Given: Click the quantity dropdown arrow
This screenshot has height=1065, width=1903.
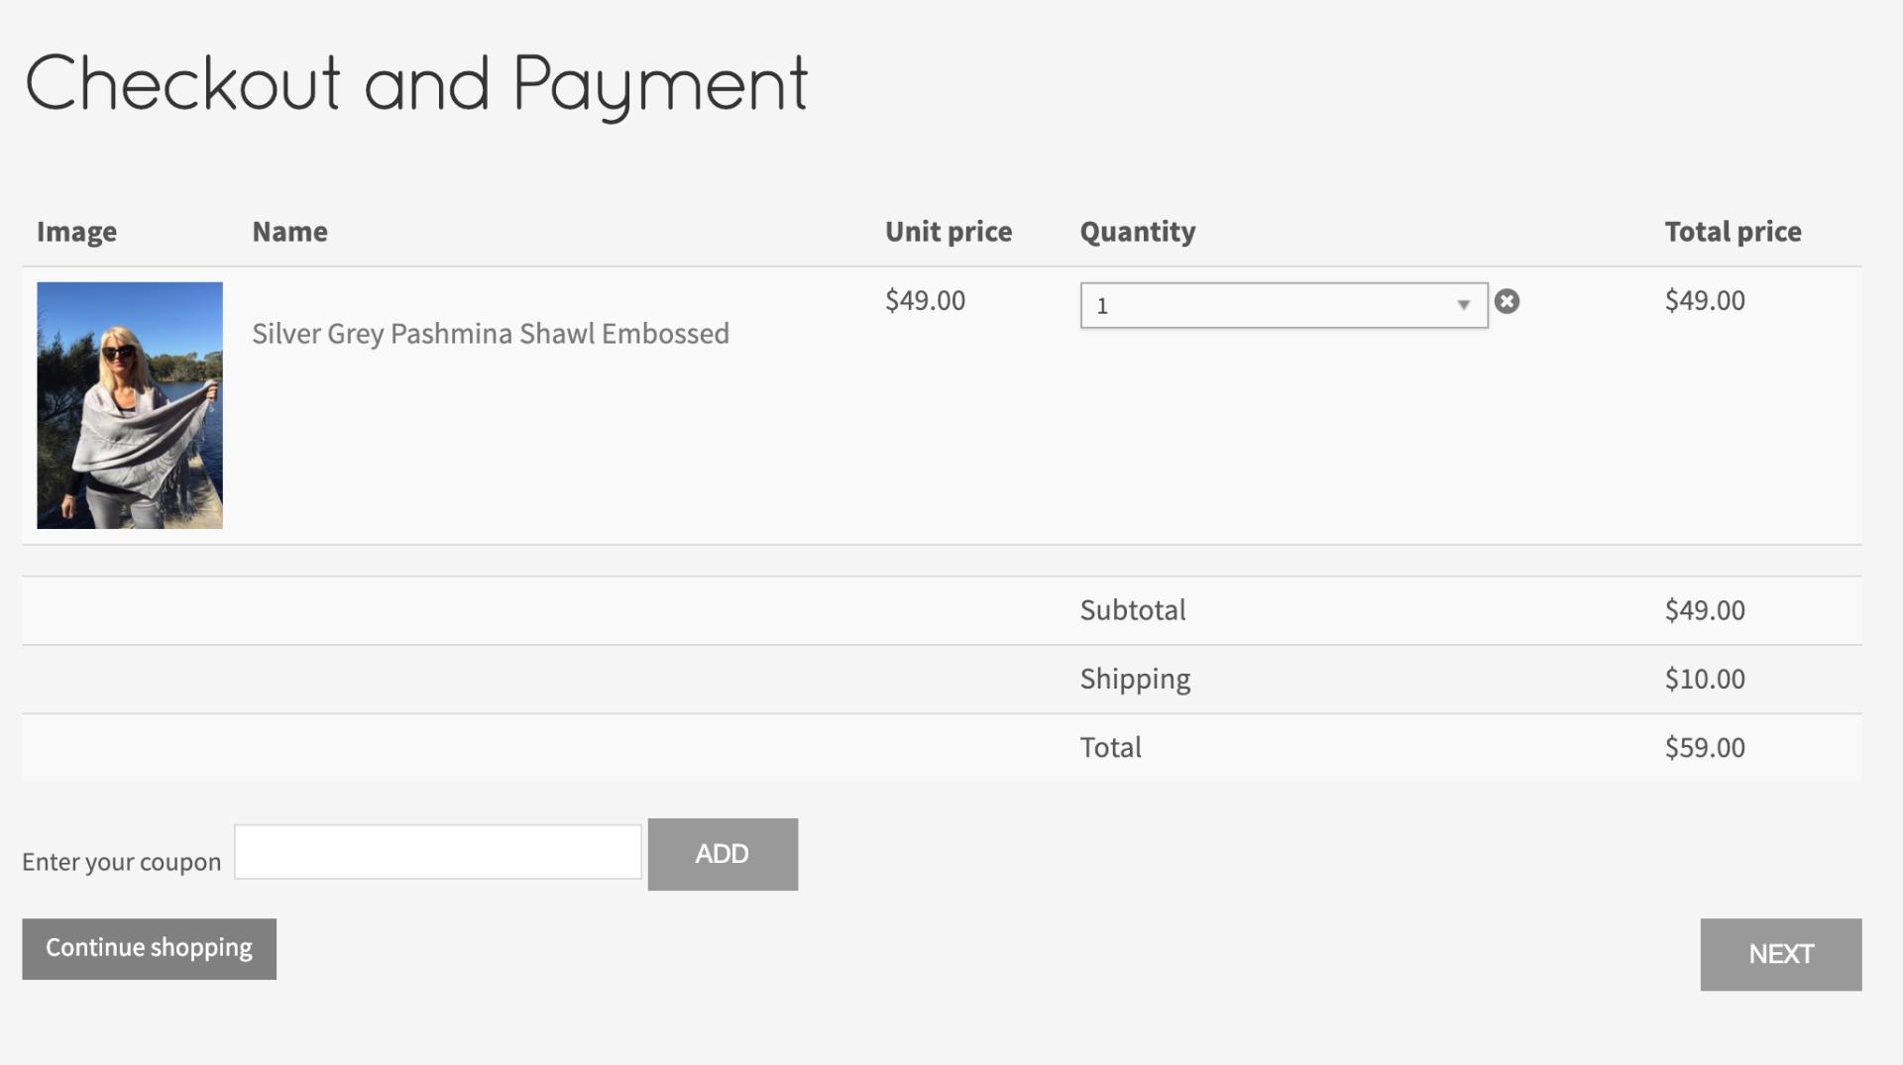Looking at the screenshot, I should 1463,305.
